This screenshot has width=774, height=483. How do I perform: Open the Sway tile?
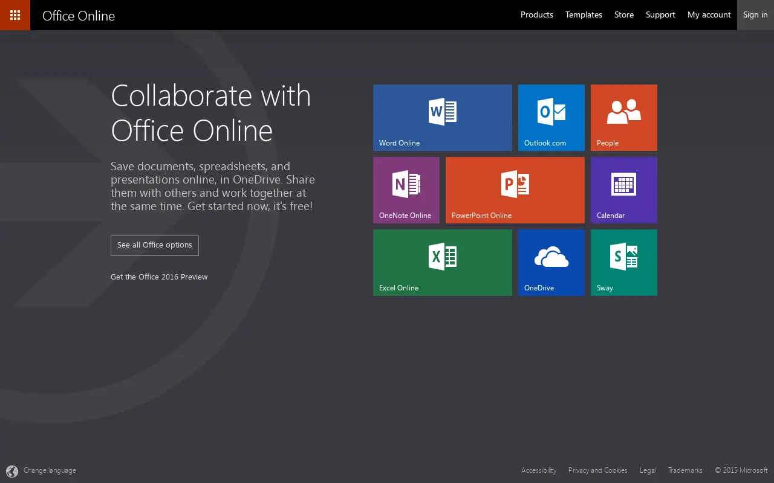tap(624, 263)
